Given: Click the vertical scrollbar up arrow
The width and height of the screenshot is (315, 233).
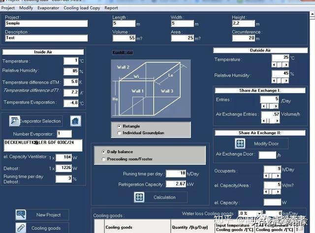Looking at the screenshot, I should pyautogui.click(x=313, y=14).
